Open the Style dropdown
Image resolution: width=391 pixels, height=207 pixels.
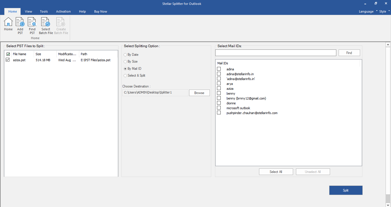[x=384, y=11]
